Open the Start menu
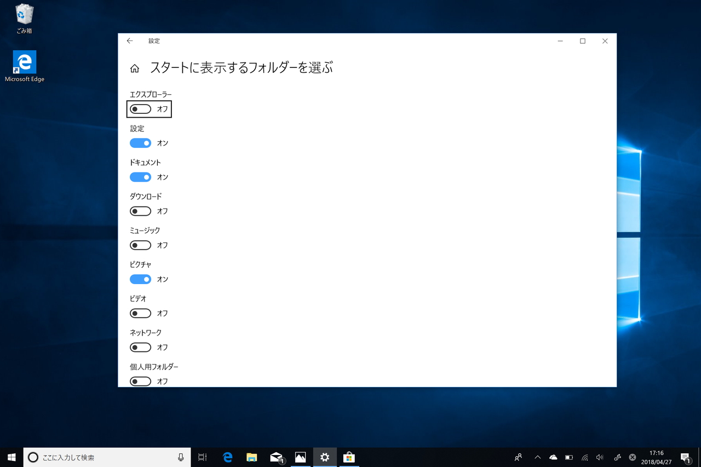The height and width of the screenshot is (467, 701). click(11, 457)
